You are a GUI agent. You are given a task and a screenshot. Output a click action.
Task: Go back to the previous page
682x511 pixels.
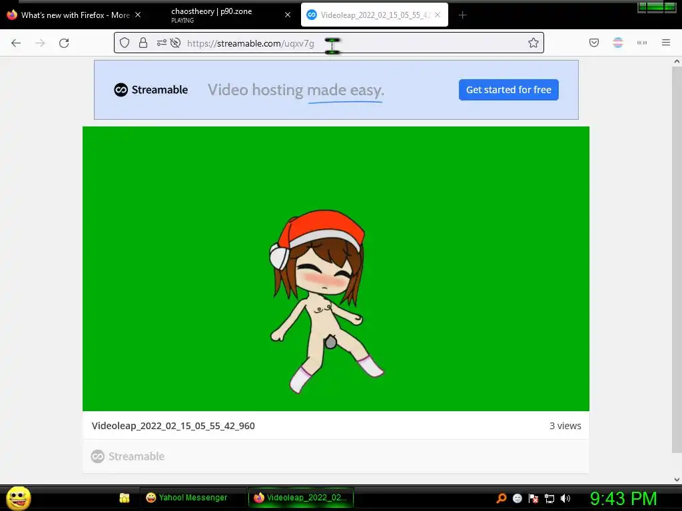16,43
